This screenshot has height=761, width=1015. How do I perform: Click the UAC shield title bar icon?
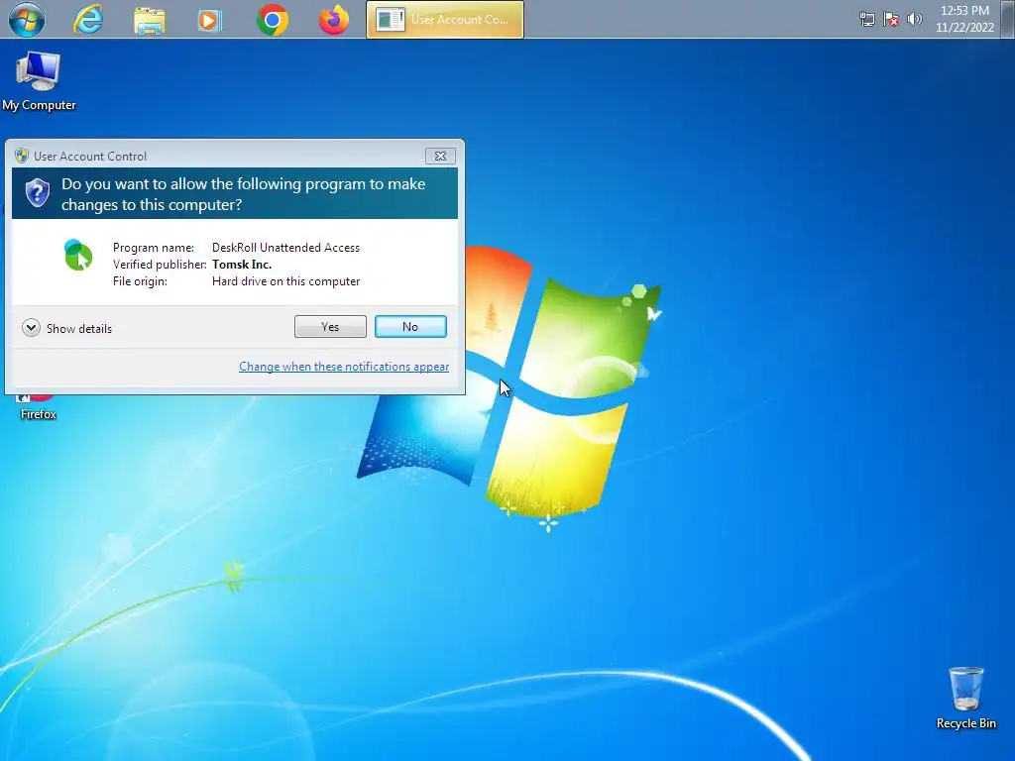pyautogui.click(x=22, y=156)
